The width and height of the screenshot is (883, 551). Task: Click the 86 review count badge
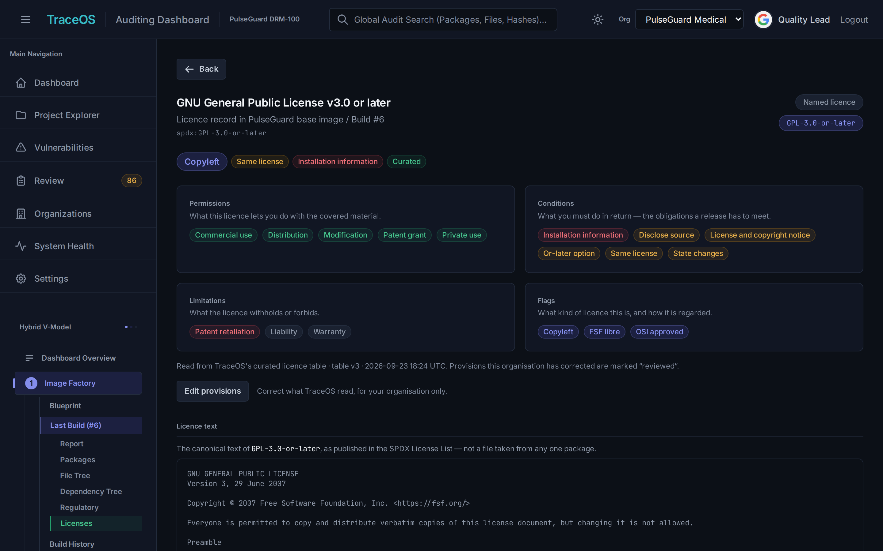pyautogui.click(x=131, y=180)
